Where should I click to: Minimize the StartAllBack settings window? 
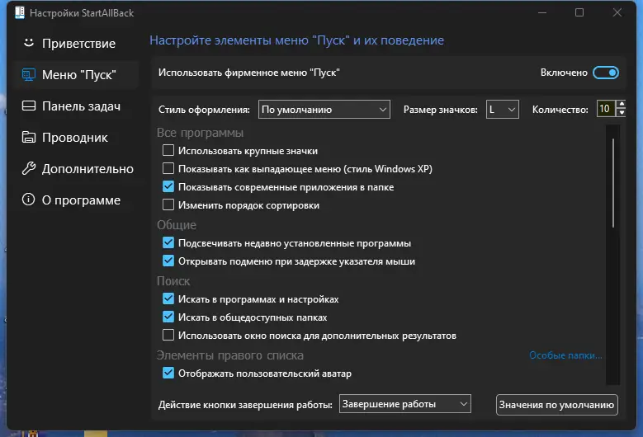(x=542, y=12)
